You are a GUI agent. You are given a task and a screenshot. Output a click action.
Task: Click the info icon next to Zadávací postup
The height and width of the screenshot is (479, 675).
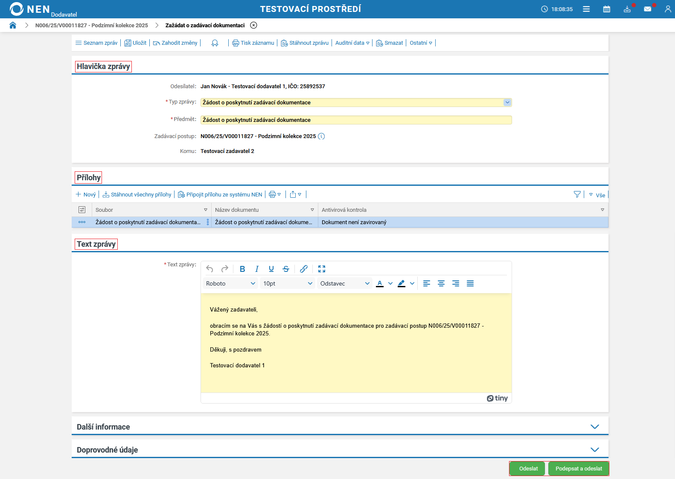click(x=322, y=136)
